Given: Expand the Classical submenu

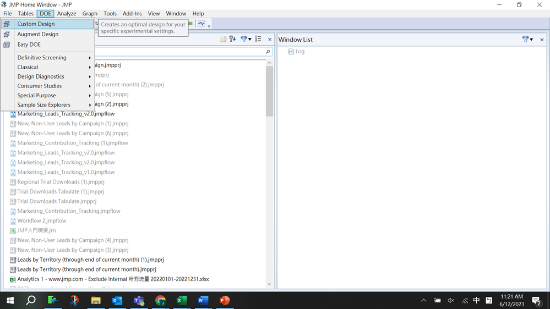Looking at the screenshot, I should pyautogui.click(x=47, y=67).
